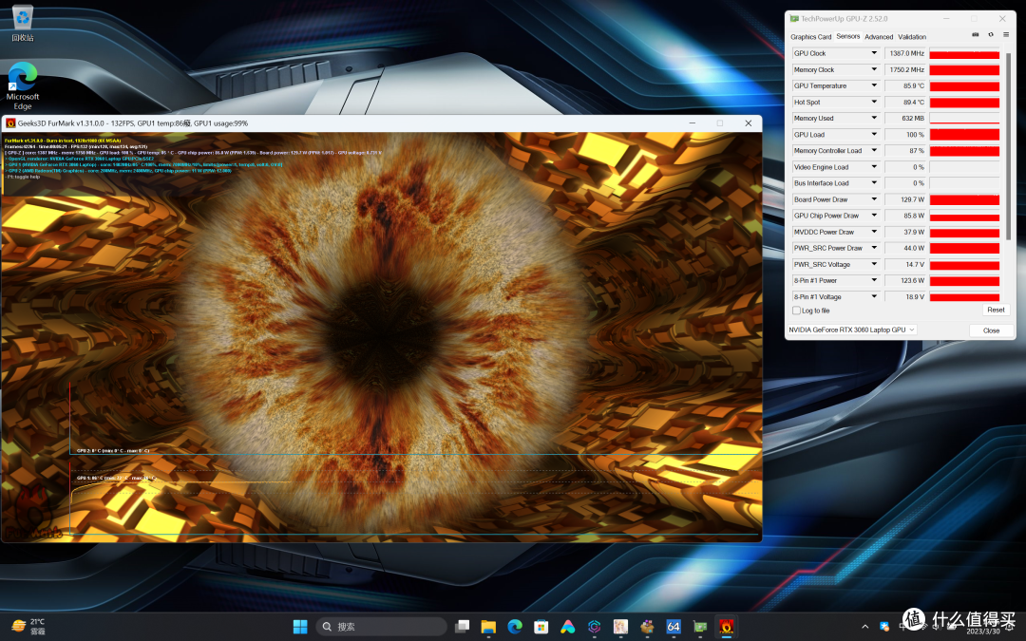The image size is (1026, 641).
Task: Open the AIDA64 taskbar icon
Action: pos(674,627)
